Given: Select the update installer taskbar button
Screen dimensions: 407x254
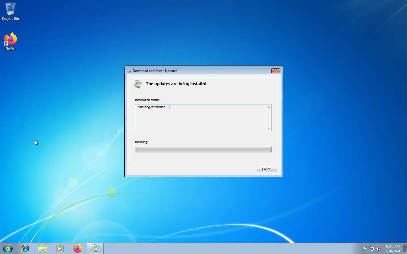Looking at the screenshot, I should pos(95,249).
